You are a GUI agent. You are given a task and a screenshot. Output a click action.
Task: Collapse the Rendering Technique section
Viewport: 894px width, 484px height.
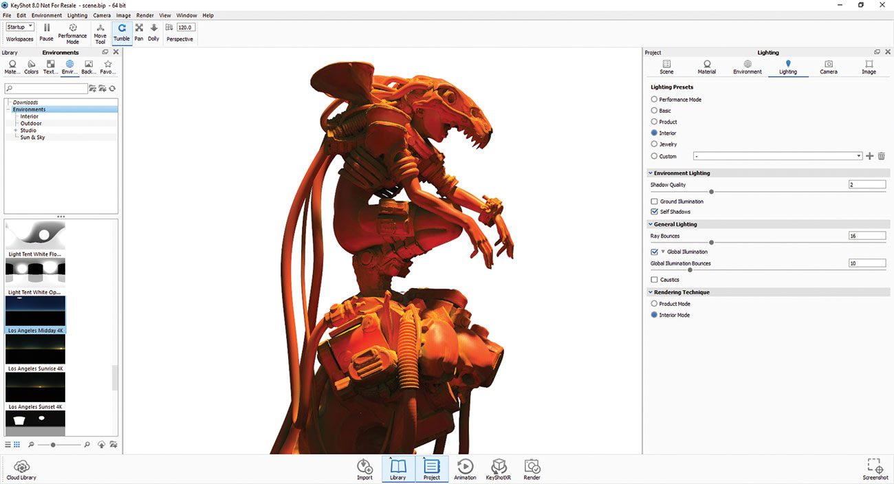click(651, 292)
